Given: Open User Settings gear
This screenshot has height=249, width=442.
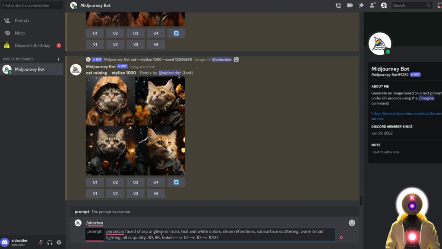Looking at the screenshot, I should pos(59,242).
